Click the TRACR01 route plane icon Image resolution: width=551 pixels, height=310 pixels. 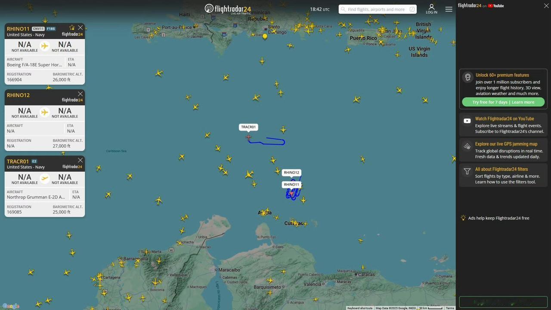point(45,178)
